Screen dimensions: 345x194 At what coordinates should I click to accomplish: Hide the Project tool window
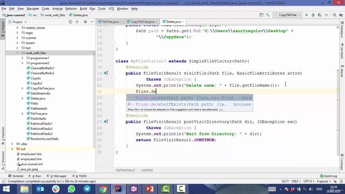point(92,22)
